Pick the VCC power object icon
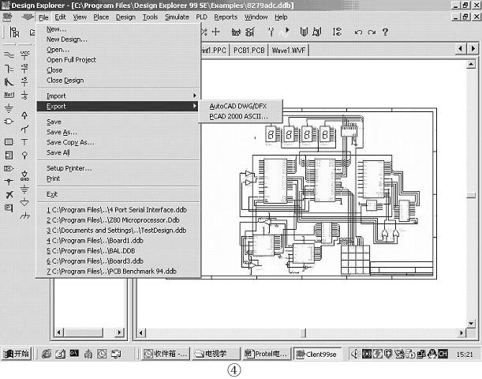482x379 pixels. (x=24, y=55)
